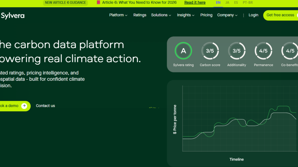Click the Sylvera logo
This screenshot has width=298, height=167.
[x=12, y=16]
